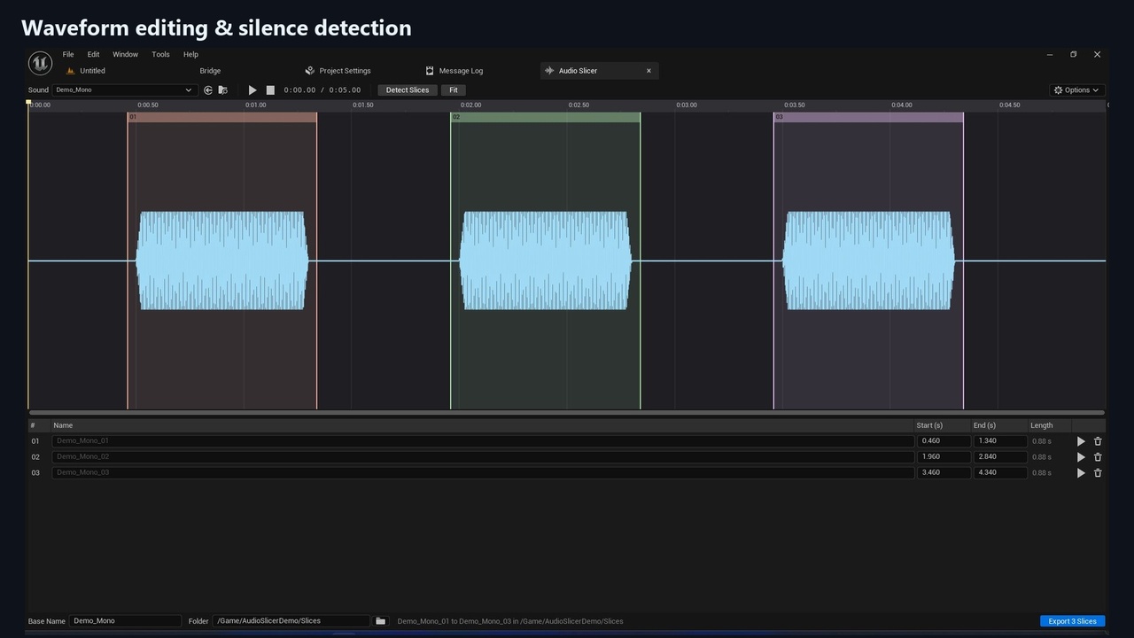The image size is (1134, 638).
Task: Play the full sound from toolbar
Action: [252, 89]
